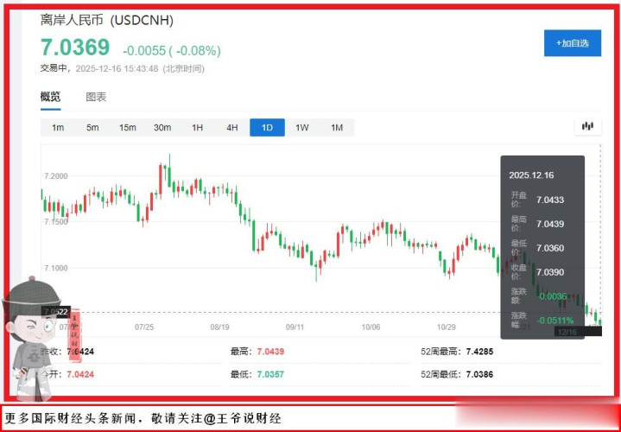
Task: Click the 离岸人民币 (USDCNH) title
Action: [107, 20]
